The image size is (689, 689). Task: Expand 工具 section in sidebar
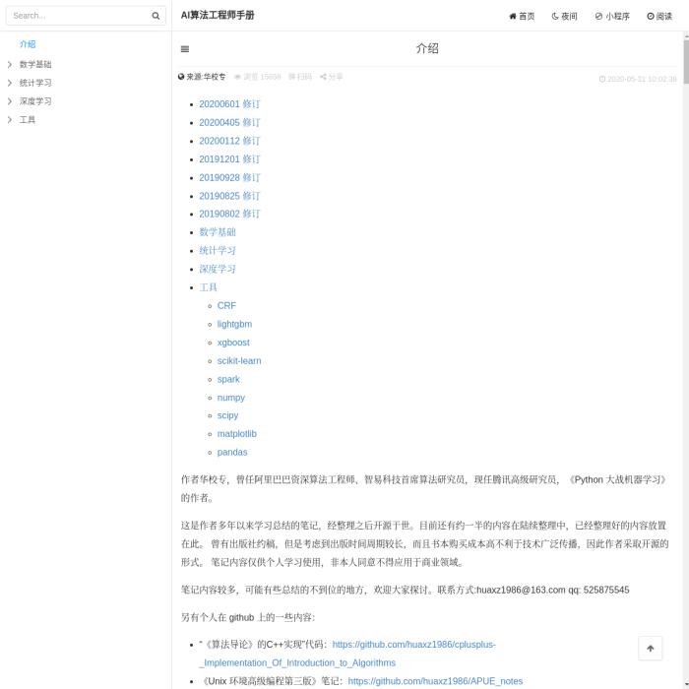pyautogui.click(x=10, y=120)
